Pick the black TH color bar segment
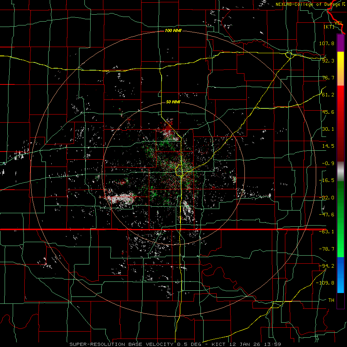 click(340, 300)
